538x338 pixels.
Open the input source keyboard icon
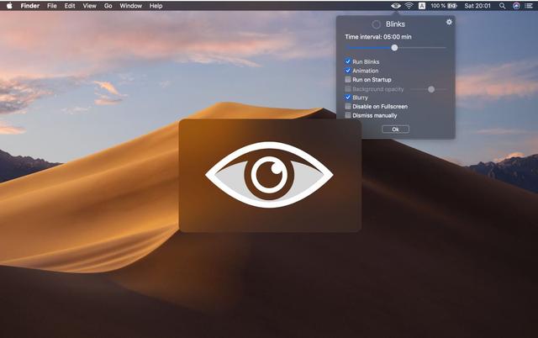click(422, 6)
